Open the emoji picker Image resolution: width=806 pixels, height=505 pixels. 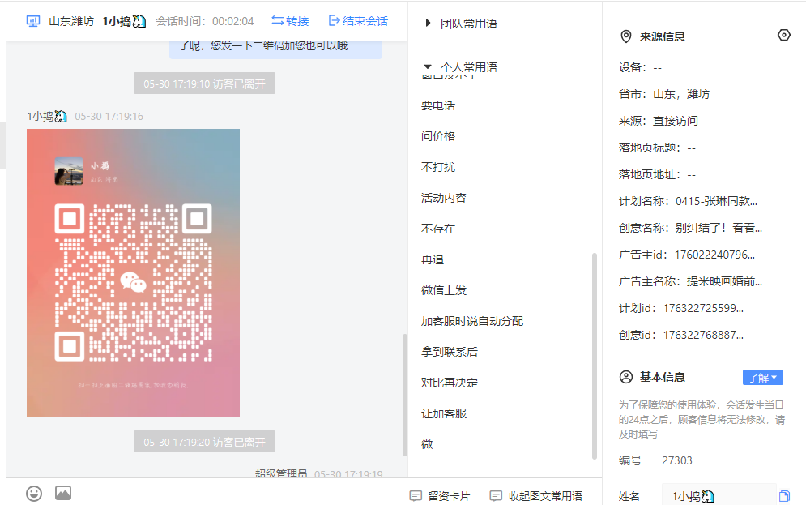[x=34, y=494]
